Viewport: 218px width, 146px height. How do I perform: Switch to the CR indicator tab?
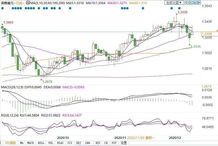coord(106,143)
